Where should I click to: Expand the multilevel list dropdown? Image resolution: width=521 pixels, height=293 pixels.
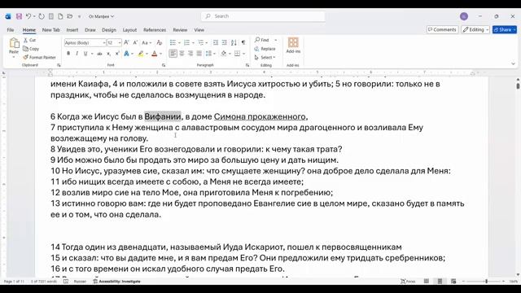[x=207, y=43]
